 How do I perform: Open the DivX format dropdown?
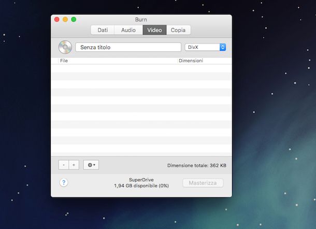pos(205,47)
